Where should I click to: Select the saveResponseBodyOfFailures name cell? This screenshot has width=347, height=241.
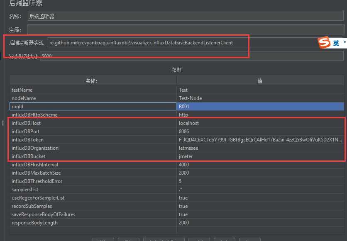click(x=93, y=214)
